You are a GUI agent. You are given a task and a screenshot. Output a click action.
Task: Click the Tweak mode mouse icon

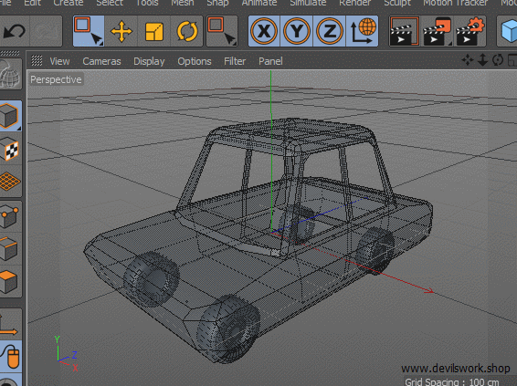pyautogui.click(x=10, y=357)
